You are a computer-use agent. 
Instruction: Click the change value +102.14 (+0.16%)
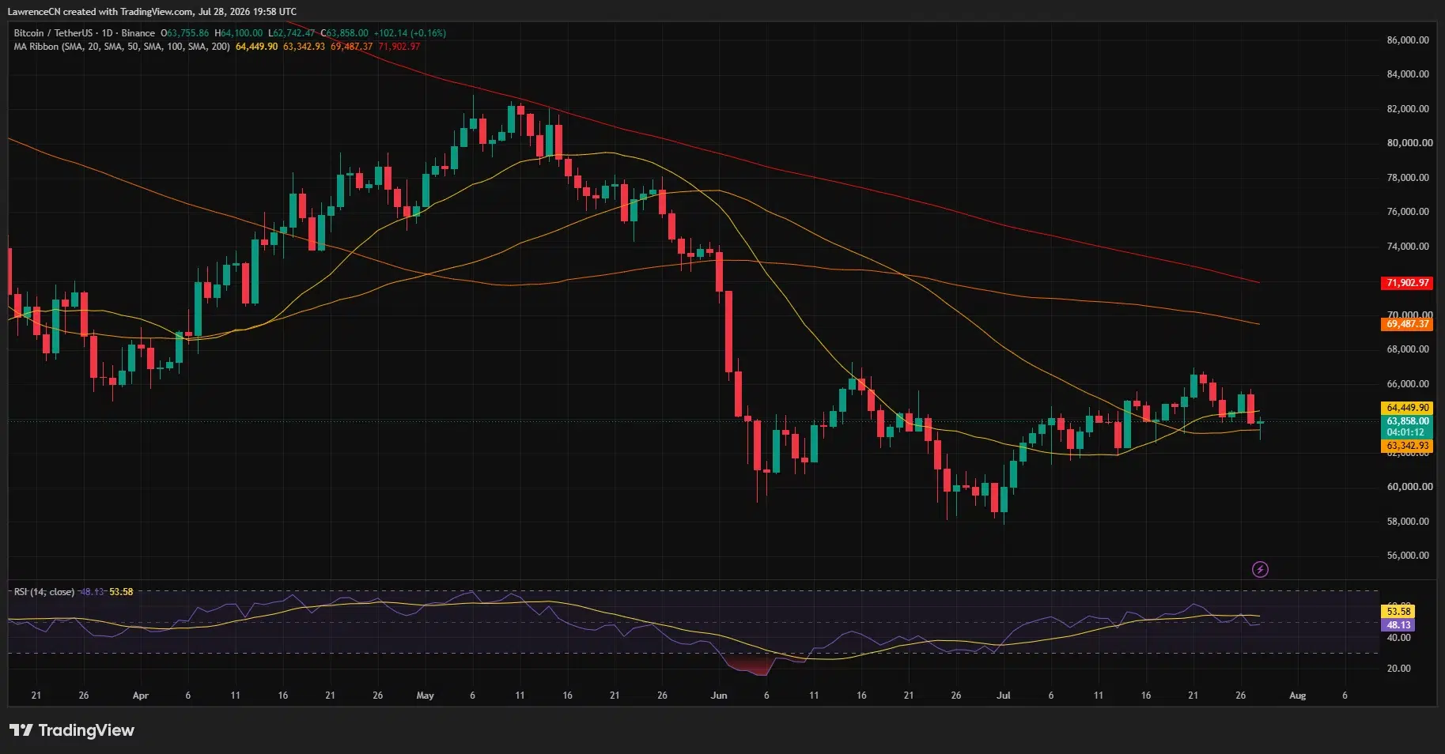410,33
